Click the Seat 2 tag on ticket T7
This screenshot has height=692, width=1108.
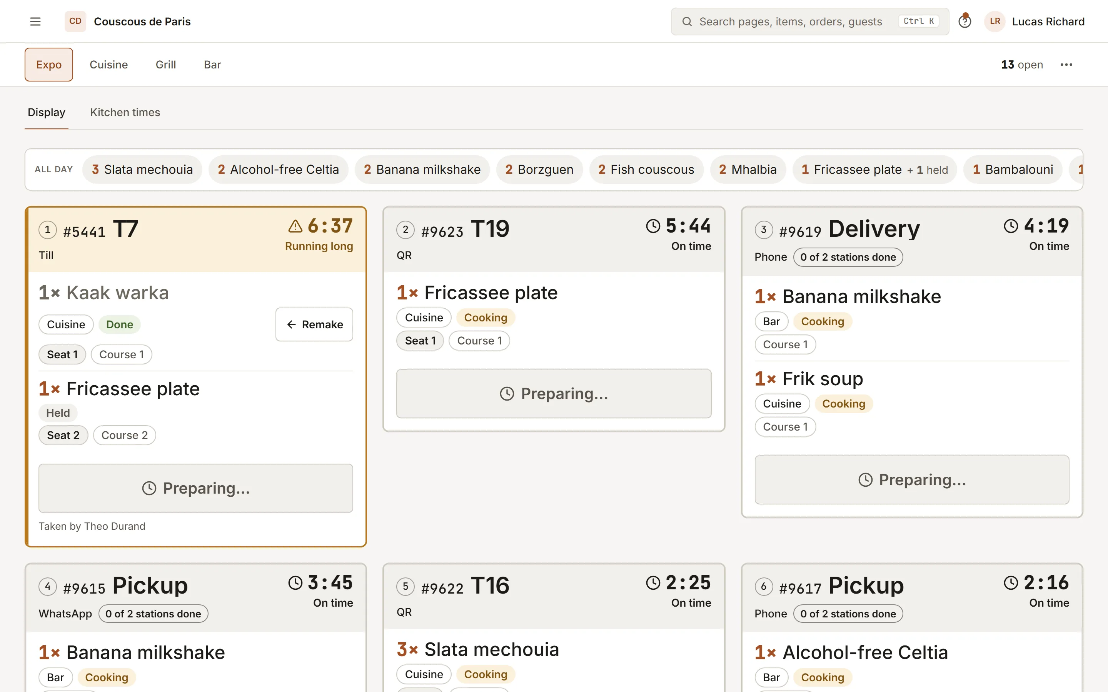pos(63,435)
